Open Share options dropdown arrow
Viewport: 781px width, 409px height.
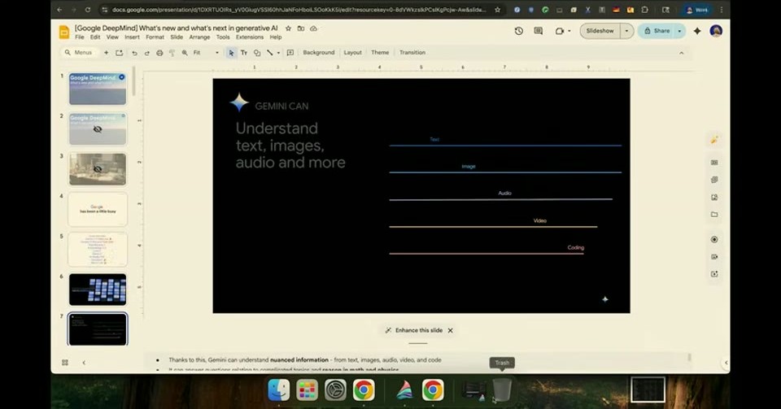(679, 31)
